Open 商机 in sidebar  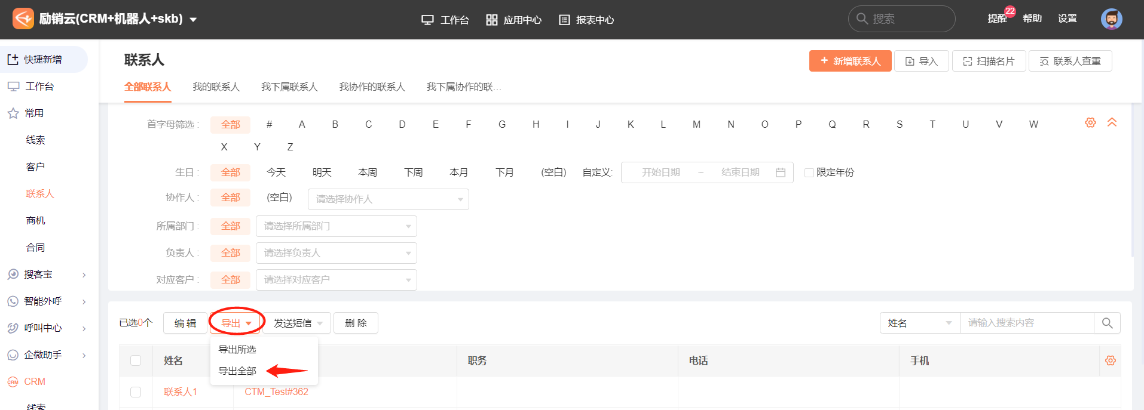(x=35, y=221)
